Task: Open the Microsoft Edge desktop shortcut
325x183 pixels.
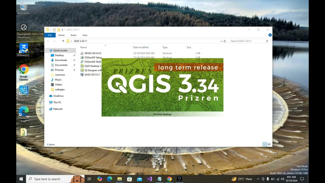Action: click(x=24, y=114)
